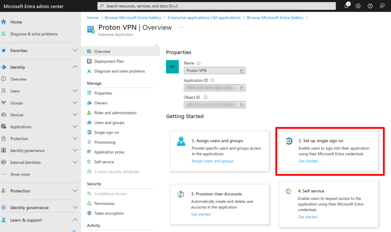Expand the Devices submenu chevron
This screenshot has height=232, width=391.
point(75,115)
